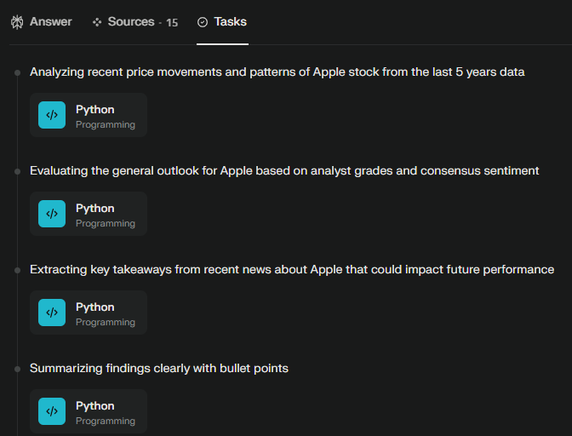Click the Sources dots icon
Viewport: 572px width, 436px height.
(x=97, y=22)
